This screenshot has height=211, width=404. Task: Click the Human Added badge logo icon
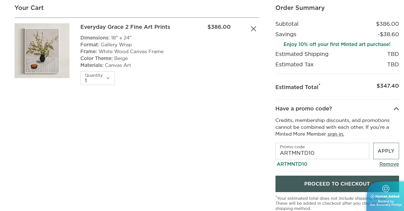click(x=386, y=189)
